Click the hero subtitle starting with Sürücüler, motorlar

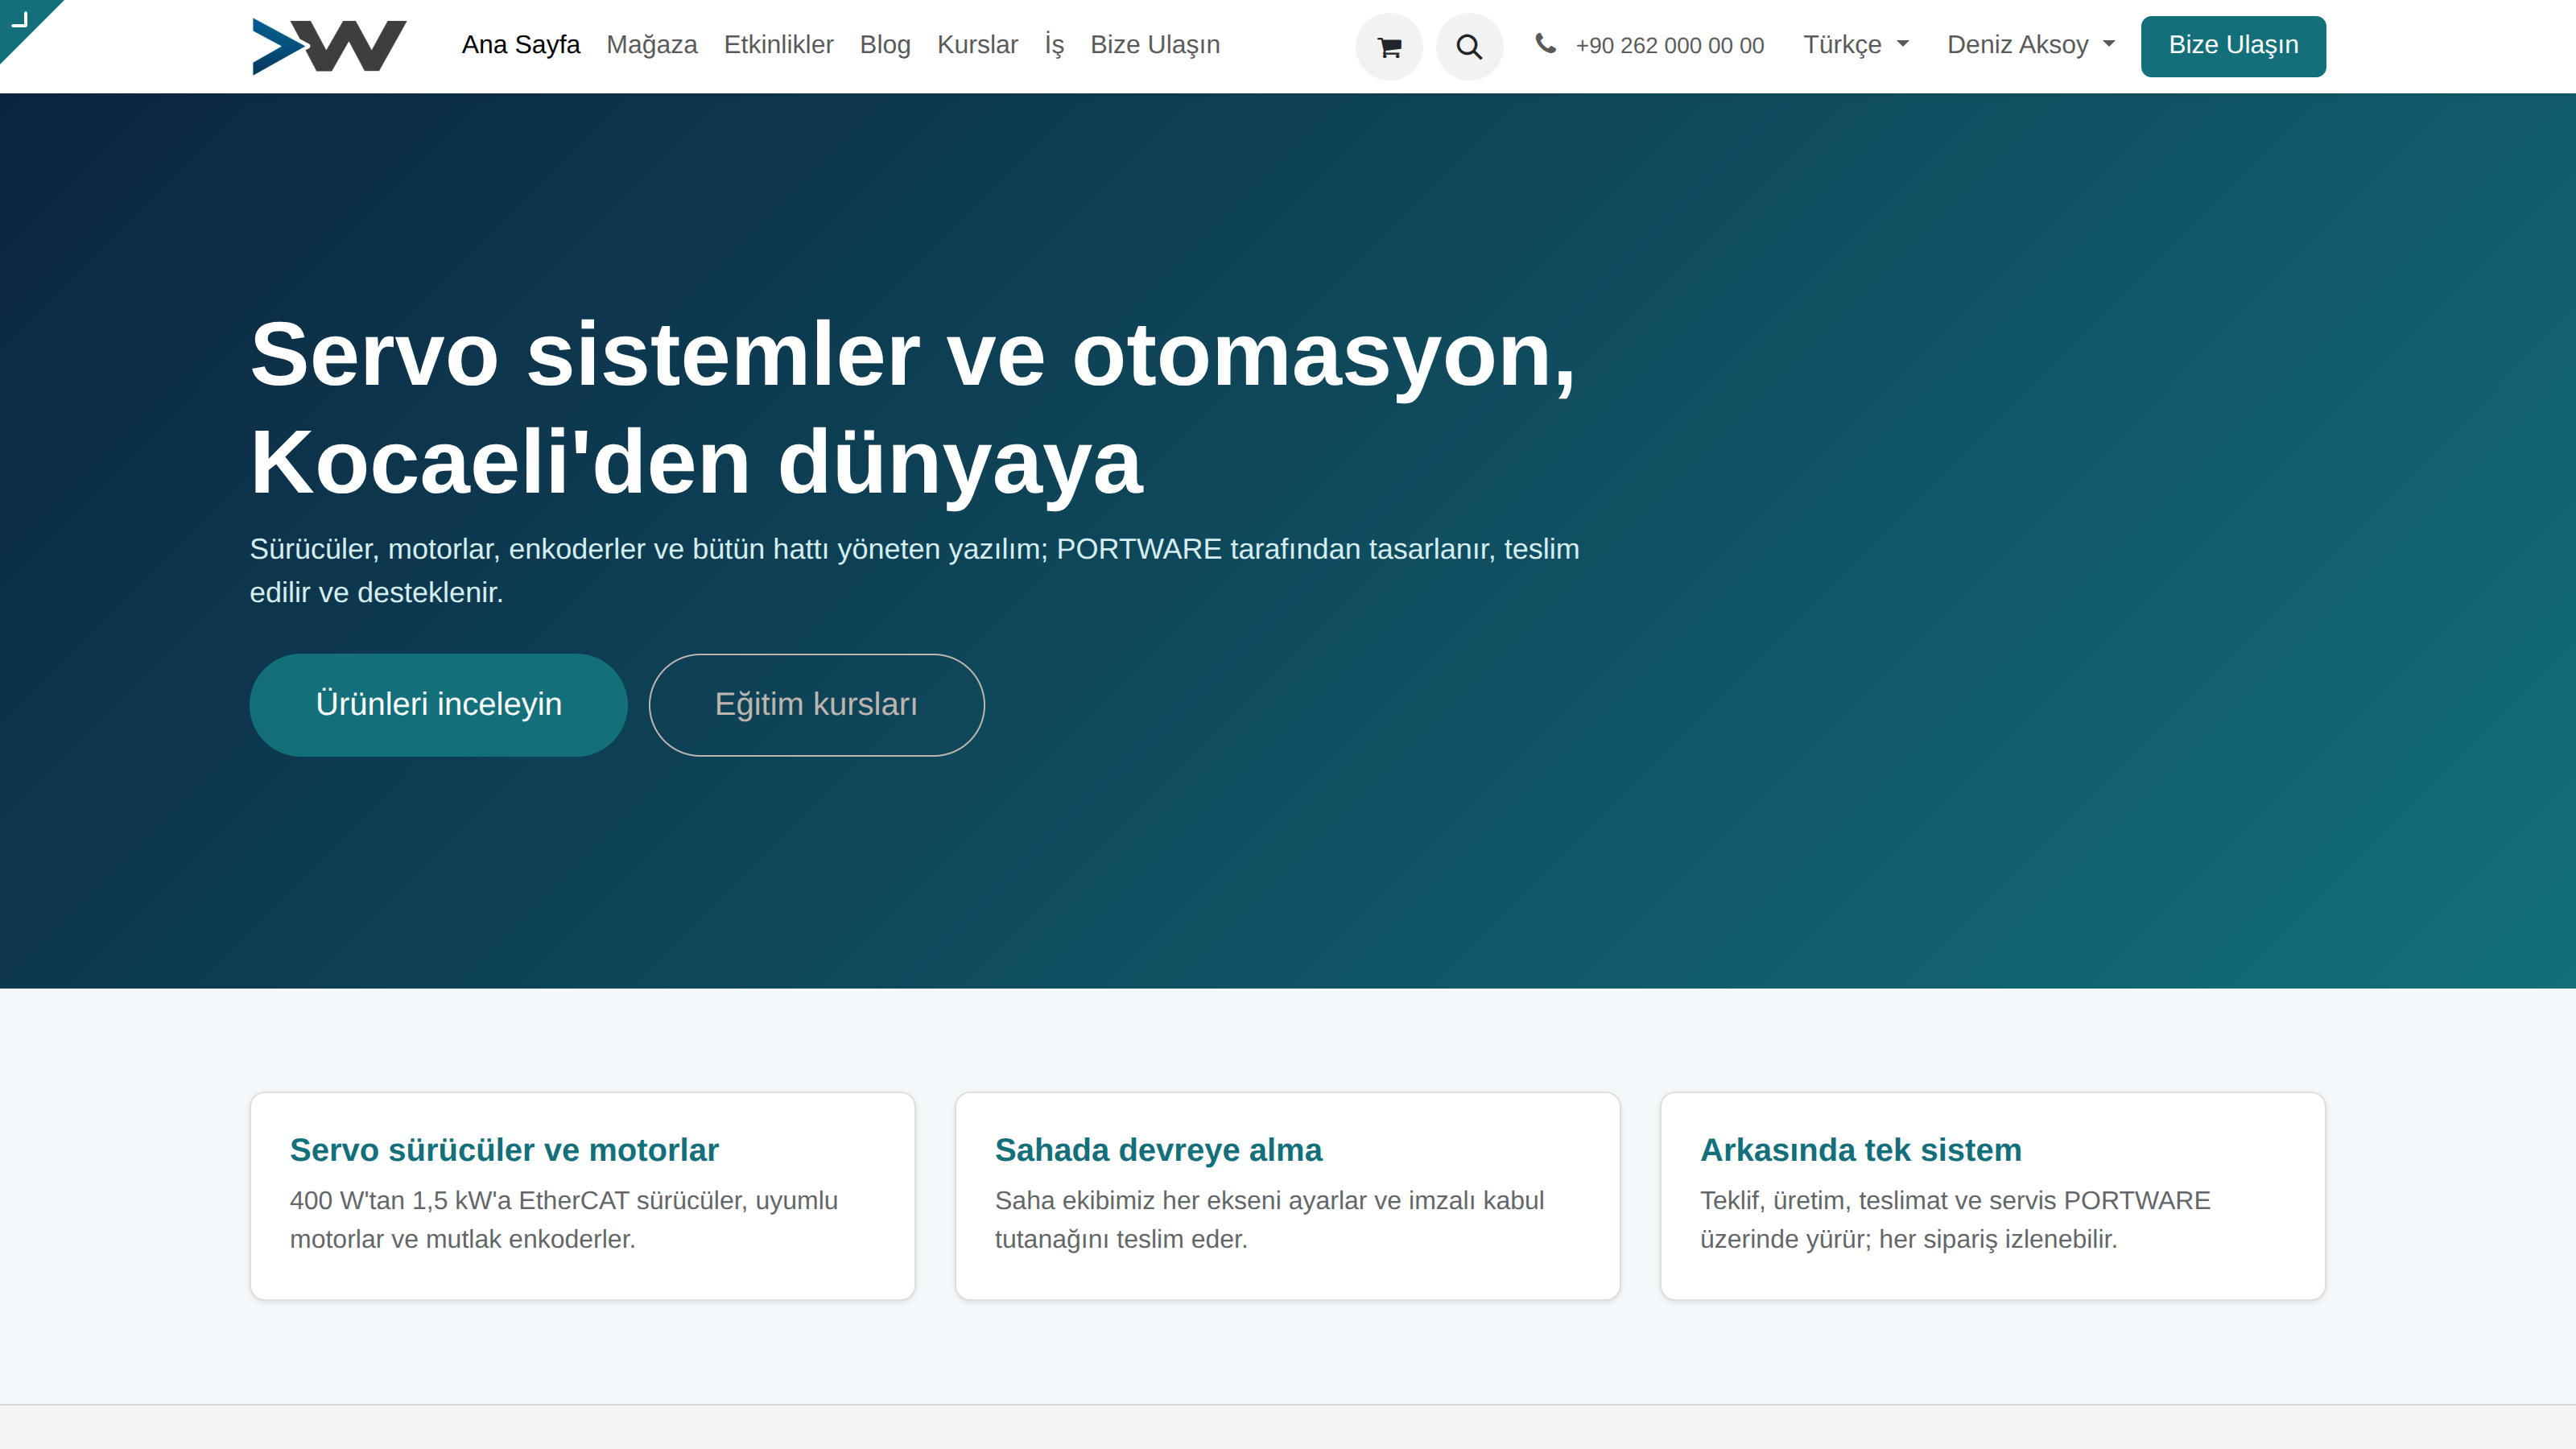point(914,571)
